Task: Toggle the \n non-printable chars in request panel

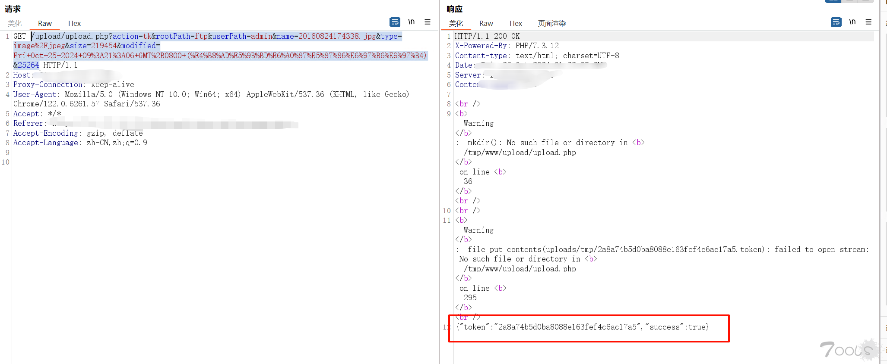Action: pos(412,22)
